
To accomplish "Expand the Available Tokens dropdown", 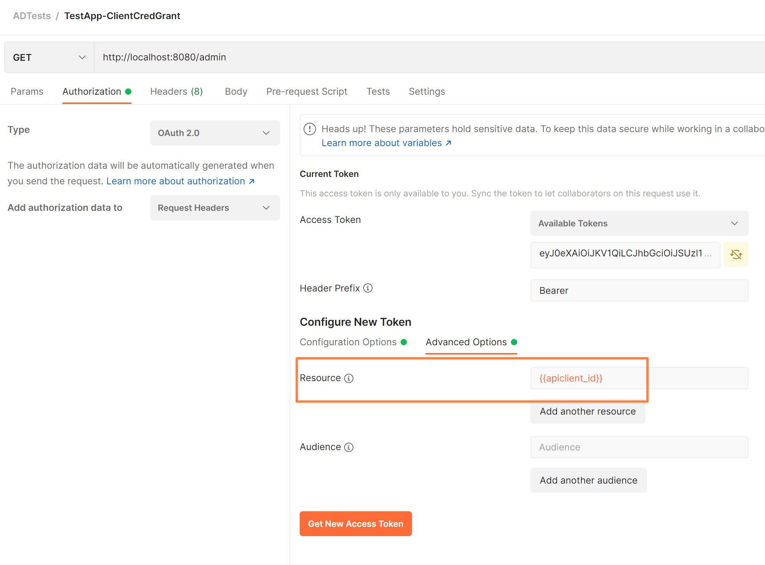I will (639, 223).
